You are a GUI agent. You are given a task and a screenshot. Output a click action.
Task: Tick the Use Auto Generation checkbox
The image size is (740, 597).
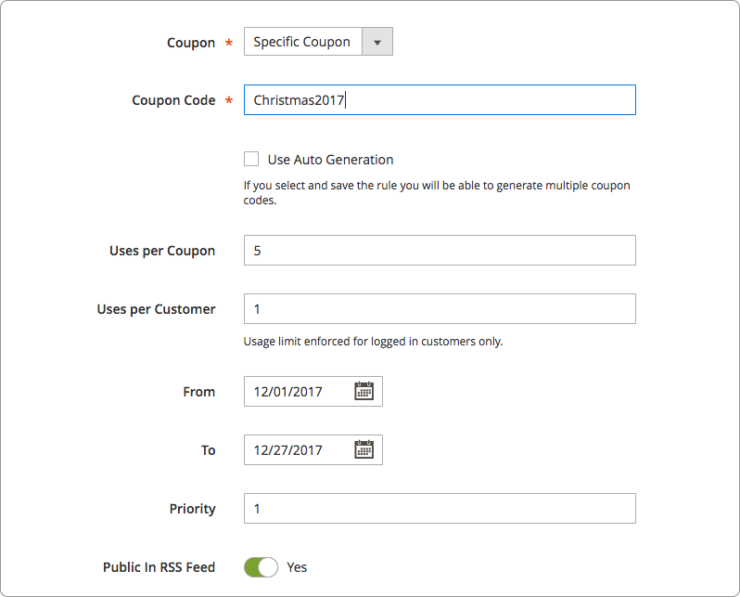coord(251,159)
